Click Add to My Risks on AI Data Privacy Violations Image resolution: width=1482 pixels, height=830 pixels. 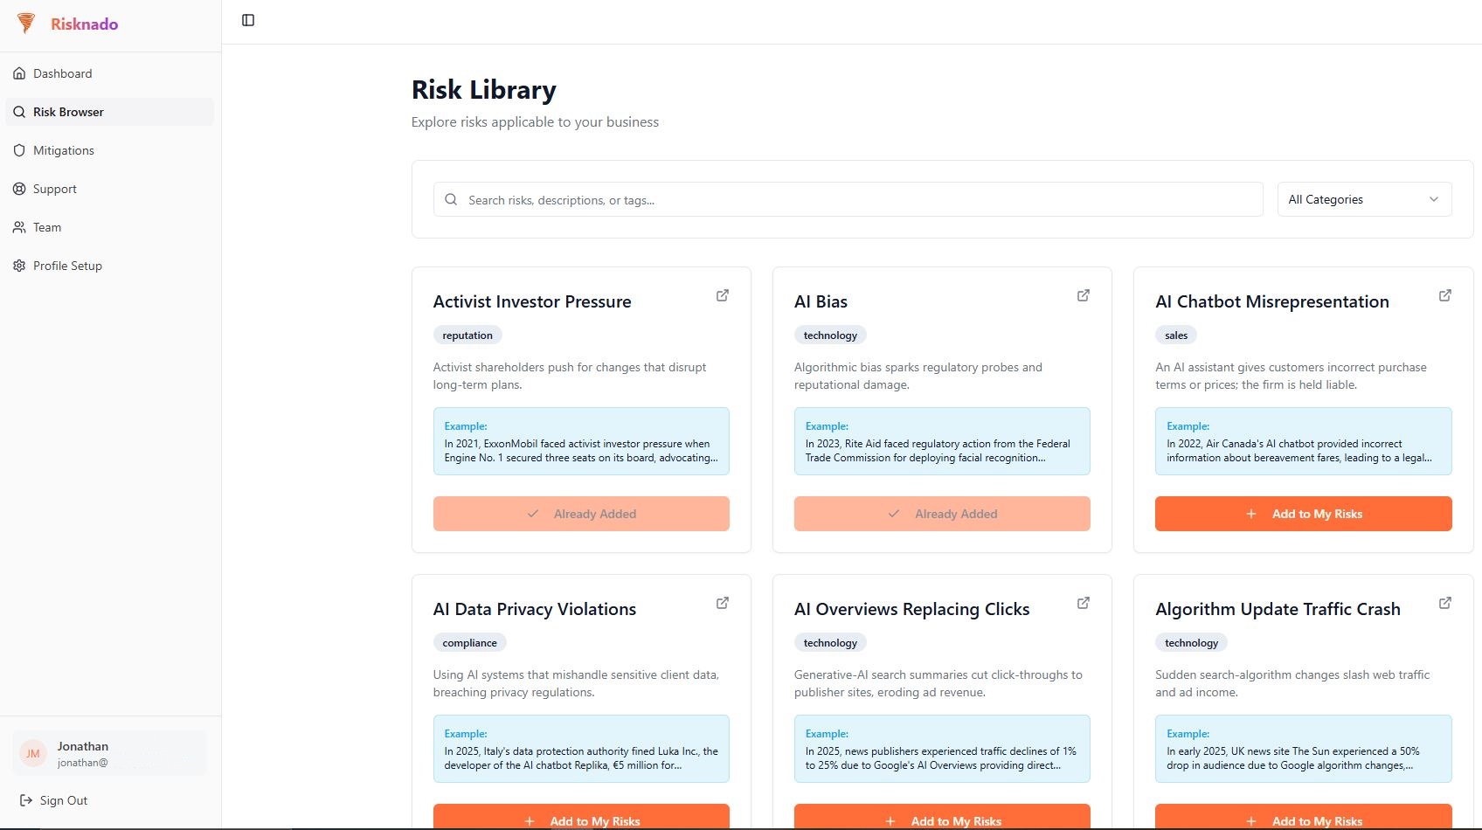pos(581,820)
